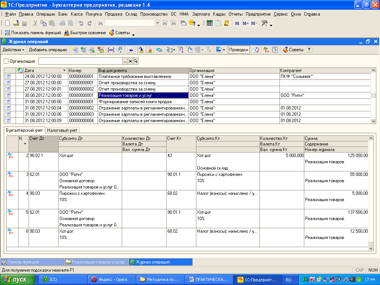
Task: Open the Операции menu
Action: [46, 14]
